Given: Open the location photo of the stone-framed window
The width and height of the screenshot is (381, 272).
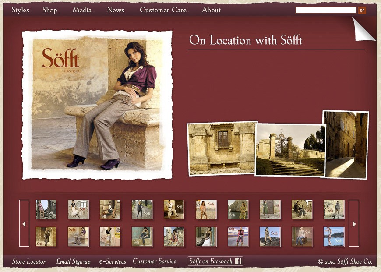Looking at the screenshot, I should pos(222,148).
